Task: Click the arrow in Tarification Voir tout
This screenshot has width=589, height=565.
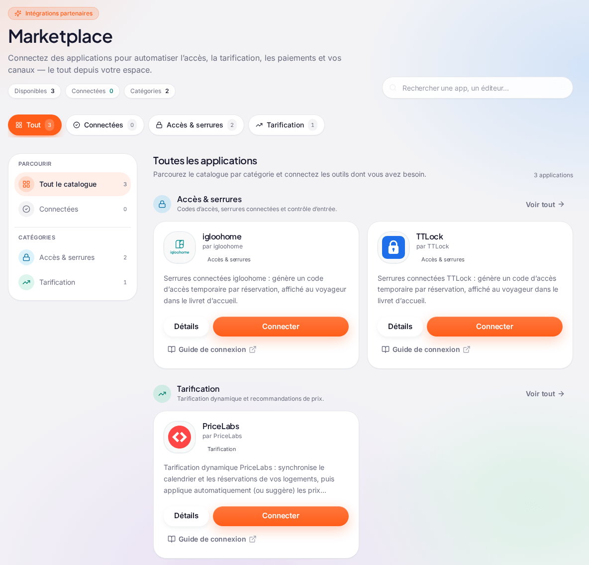Action: coord(561,394)
